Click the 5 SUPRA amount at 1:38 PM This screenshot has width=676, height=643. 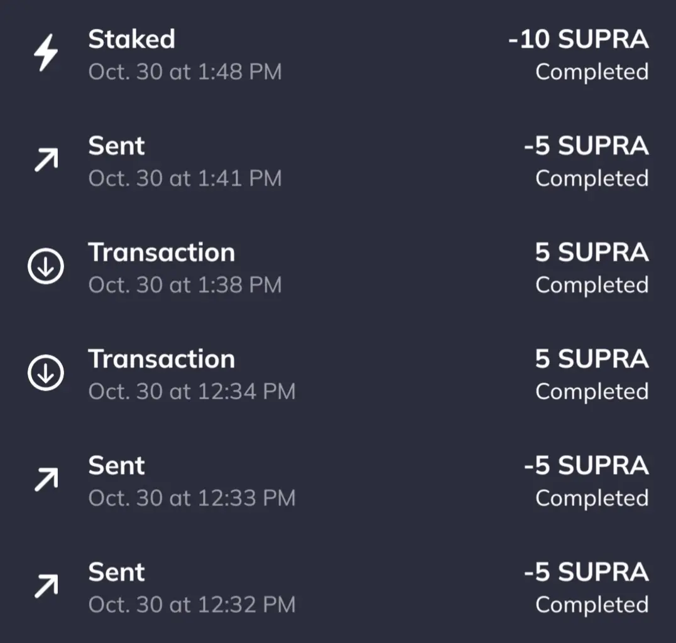click(x=591, y=252)
